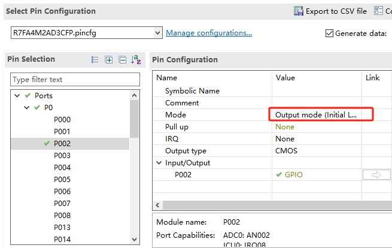This screenshot has width=392, height=248.
Task: Select pin P013 in the tree
Action: click(x=62, y=228)
